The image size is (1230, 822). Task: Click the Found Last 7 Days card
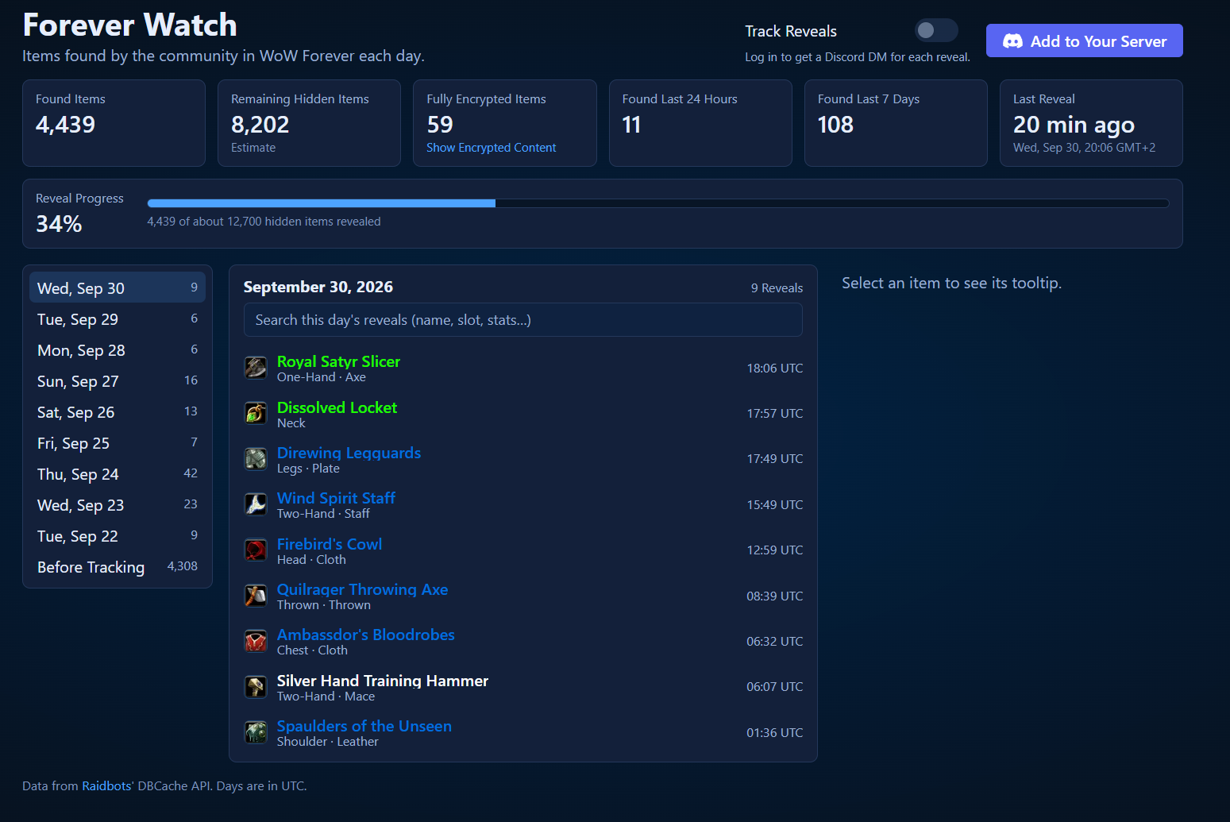pos(896,123)
